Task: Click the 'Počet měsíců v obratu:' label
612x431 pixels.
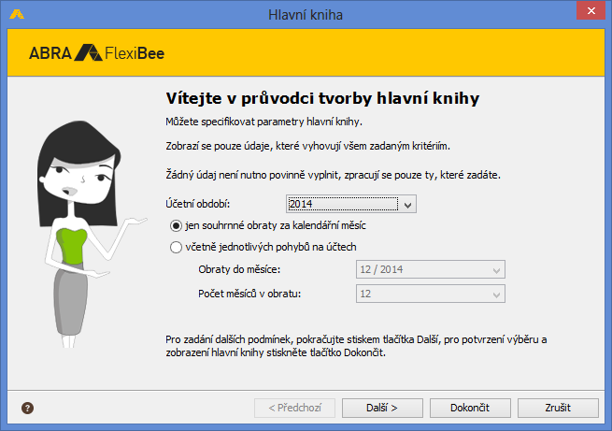Action: click(249, 294)
